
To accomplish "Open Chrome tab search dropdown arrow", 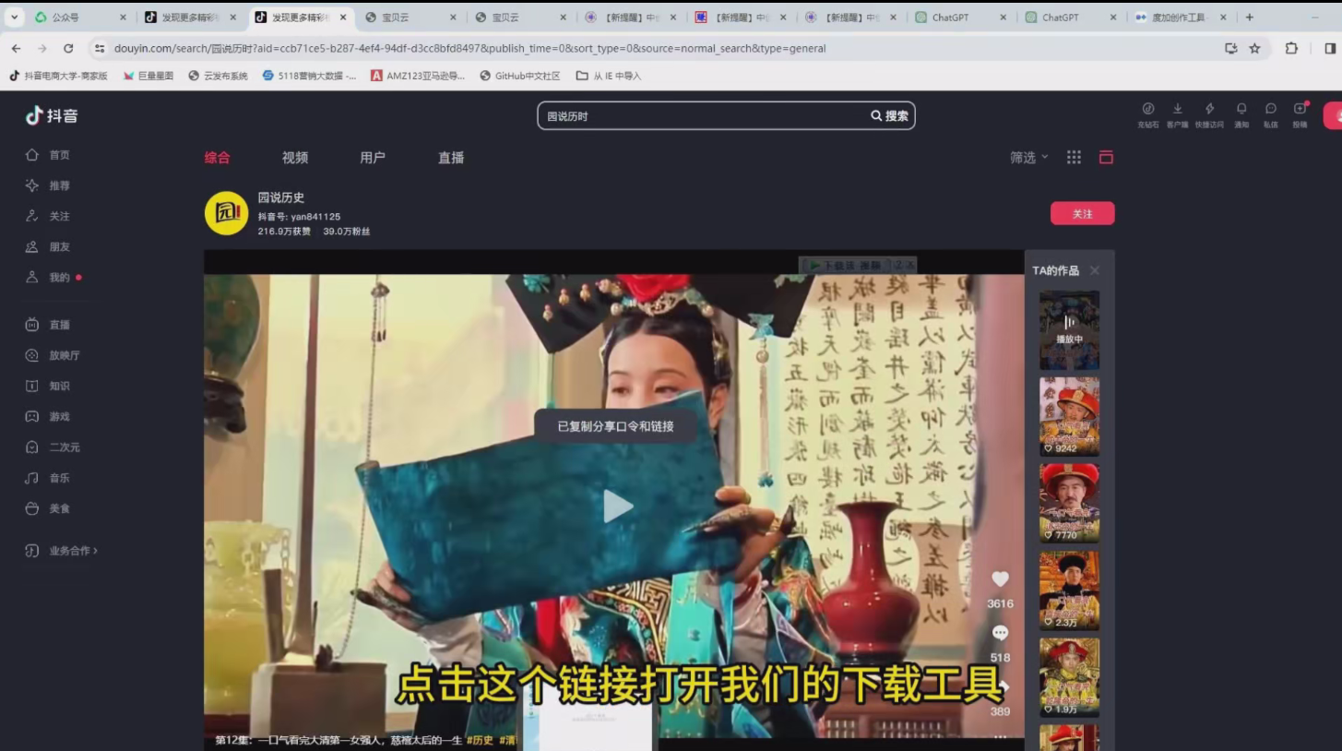I will tap(14, 17).
